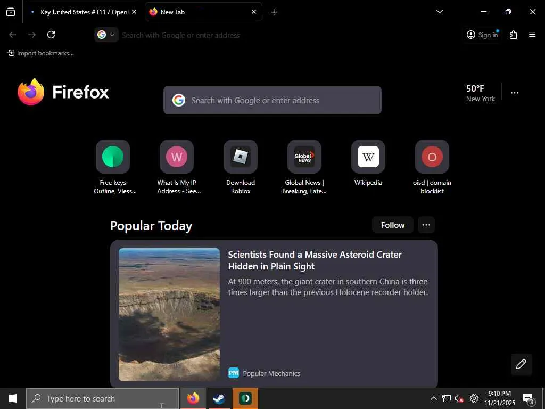Go back with the back arrow
The width and height of the screenshot is (545, 409).
[13, 35]
